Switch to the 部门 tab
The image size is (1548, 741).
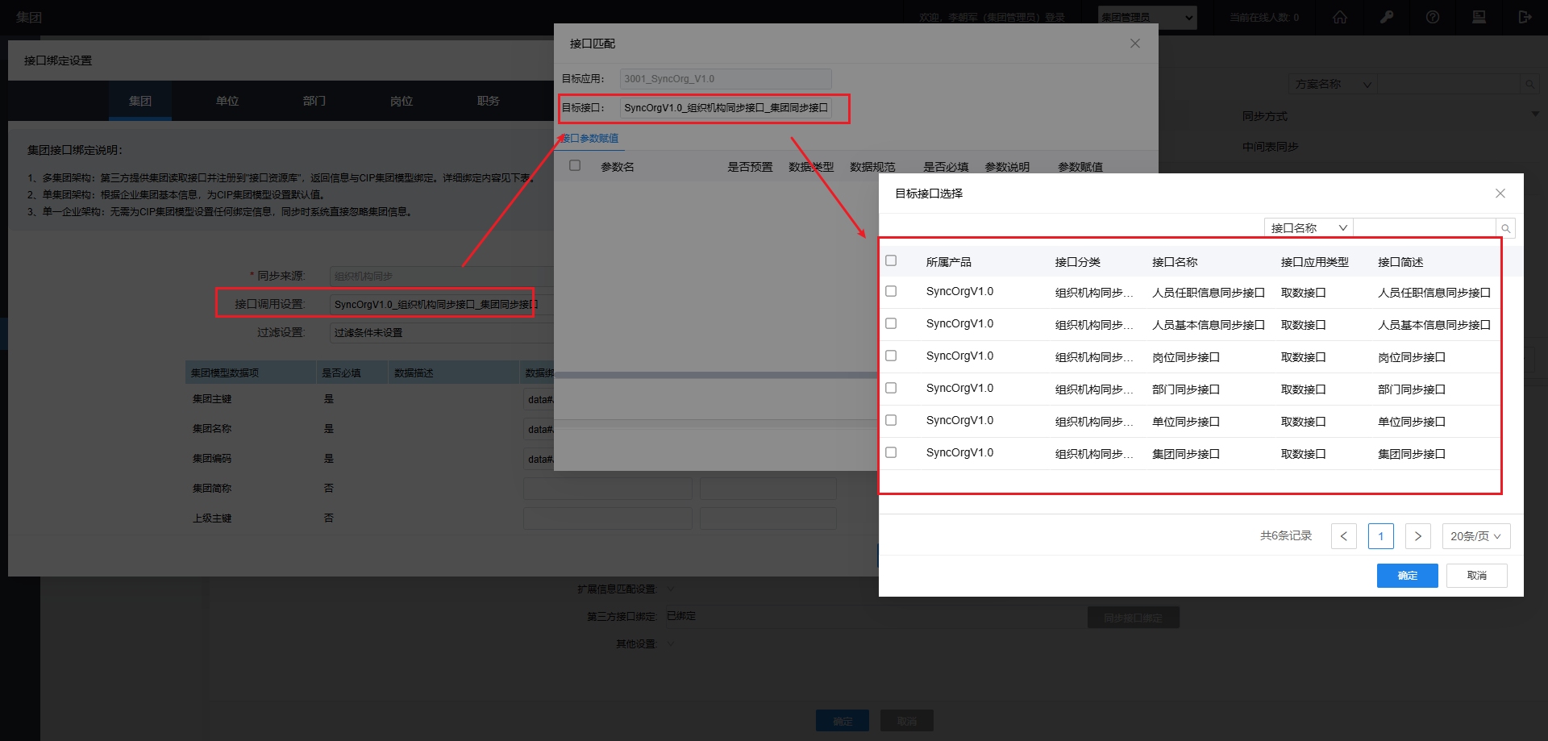[x=314, y=101]
